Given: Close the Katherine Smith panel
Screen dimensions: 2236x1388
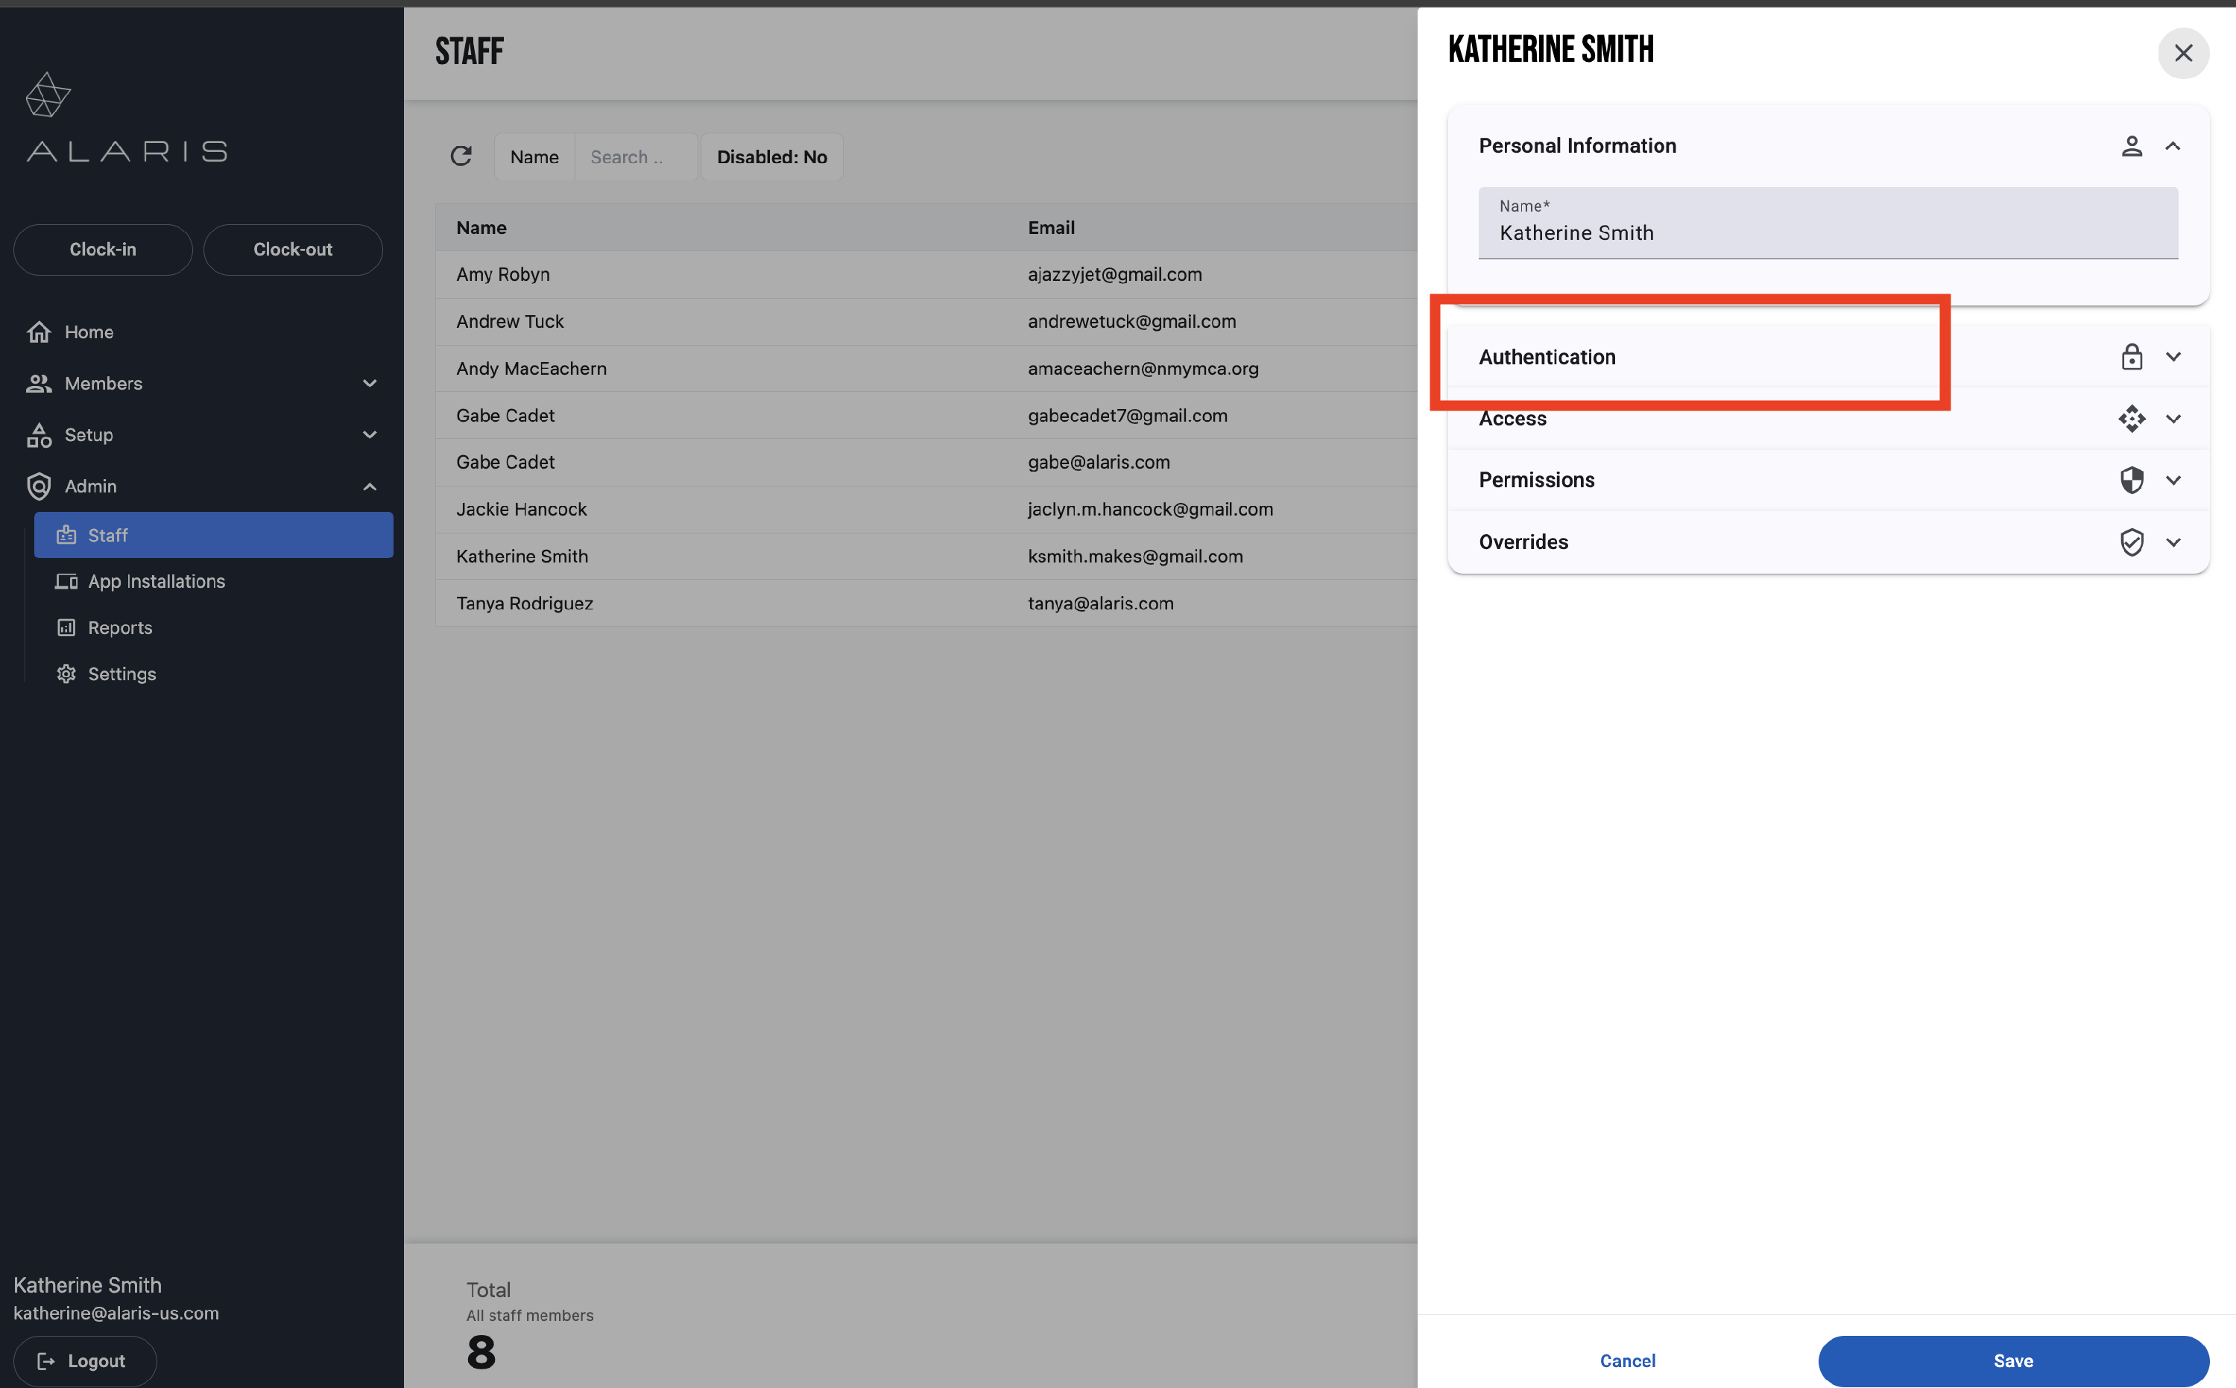Looking at the screenshot, I should (x=2183, y=53).
